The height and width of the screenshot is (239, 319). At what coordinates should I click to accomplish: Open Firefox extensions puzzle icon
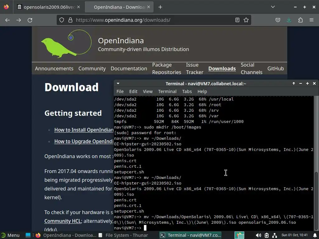300,20
